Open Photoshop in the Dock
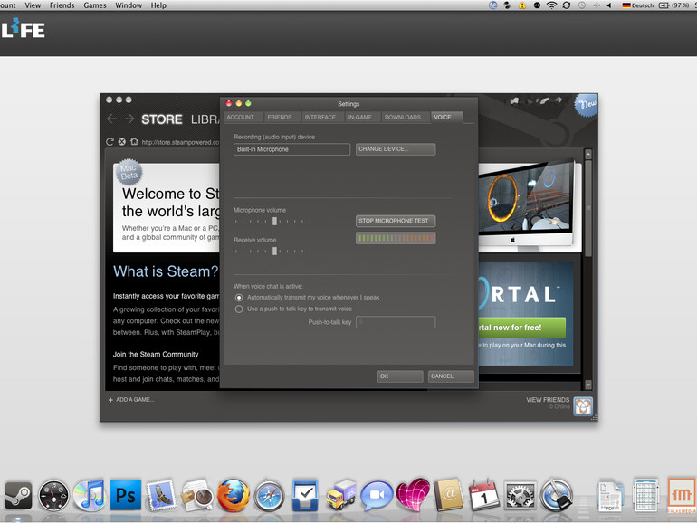Viewport: 697px width, 523px height. coord(126,495)
